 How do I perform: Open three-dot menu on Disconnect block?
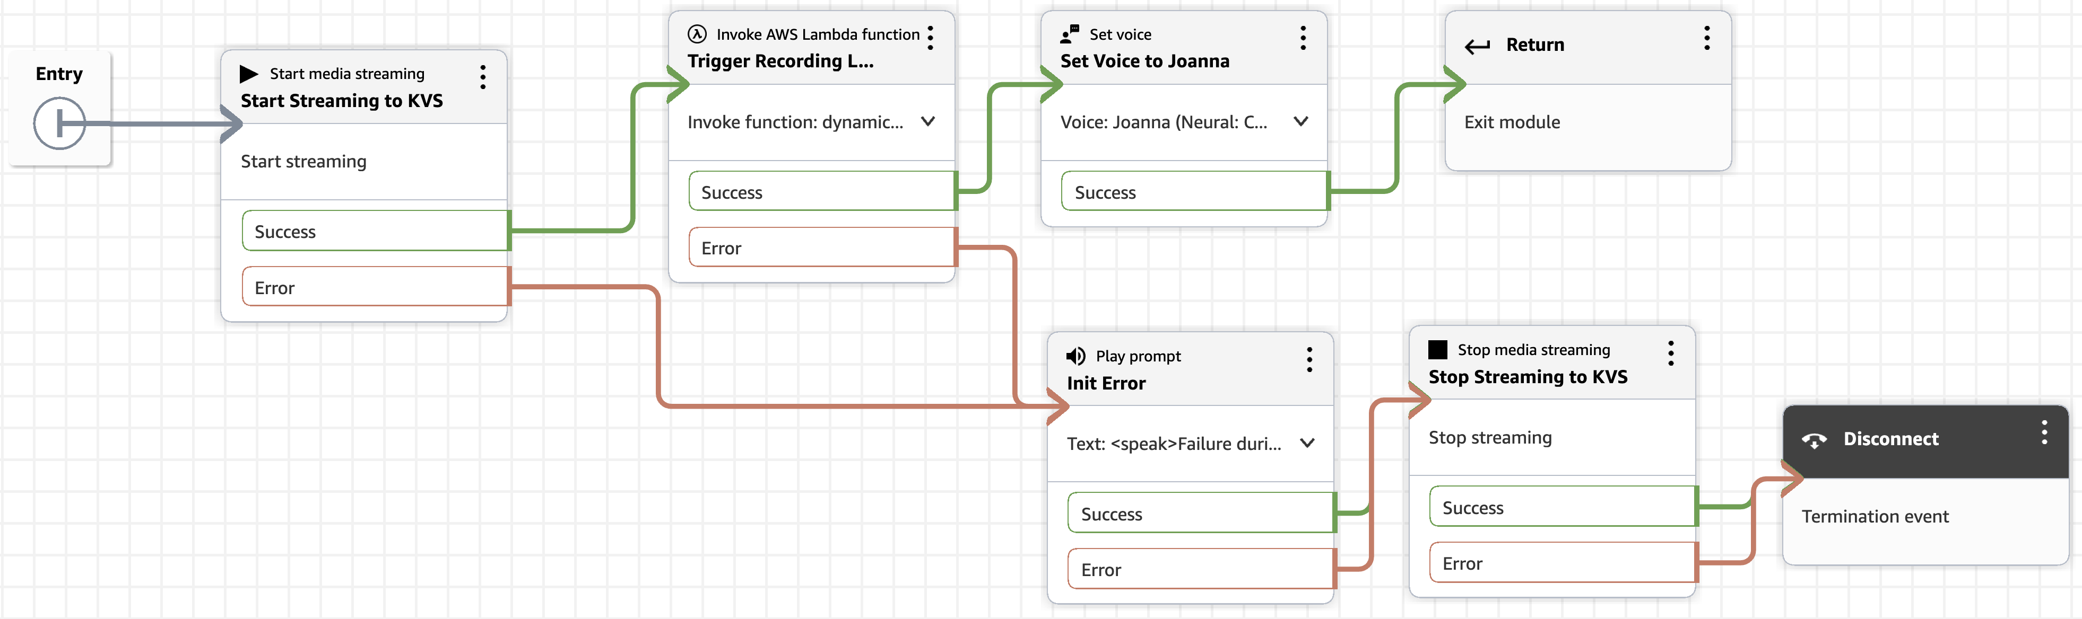(x=2044, y=432)
